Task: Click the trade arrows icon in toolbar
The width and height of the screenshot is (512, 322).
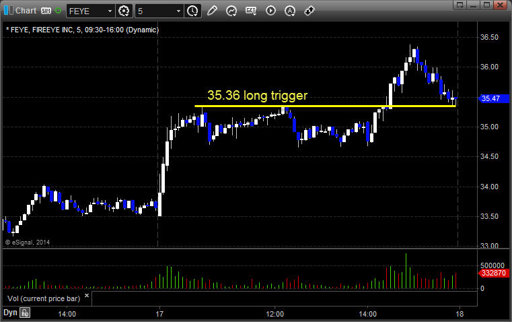Action: [x=309, y=11]
